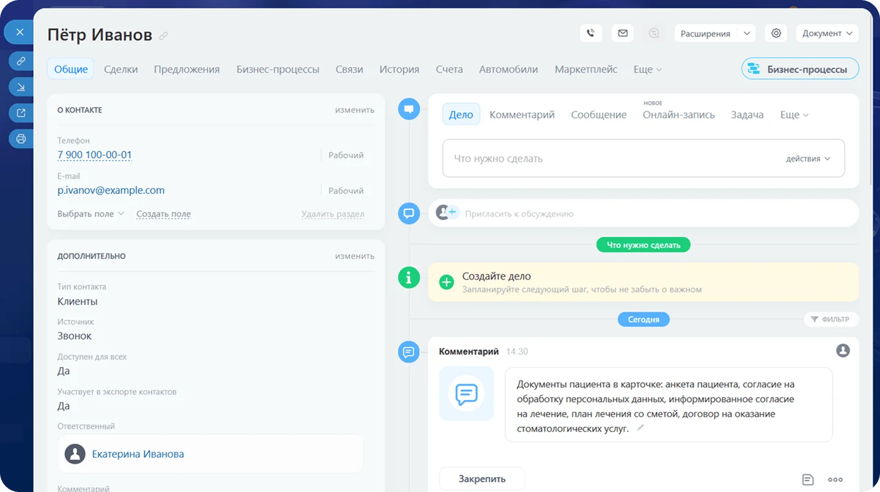Click the blue comment icon beside Комментарий 14:30
880x492 pixels.
409,352
